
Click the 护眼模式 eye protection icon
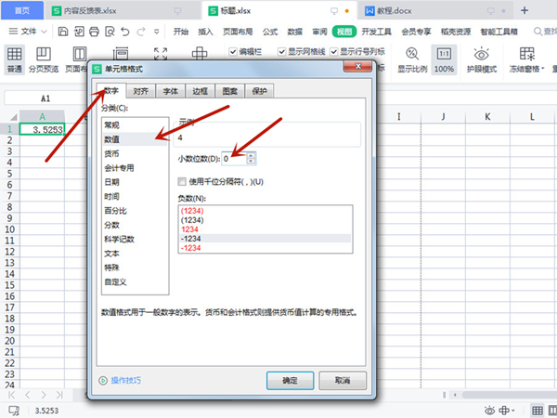tap(480, 55)
